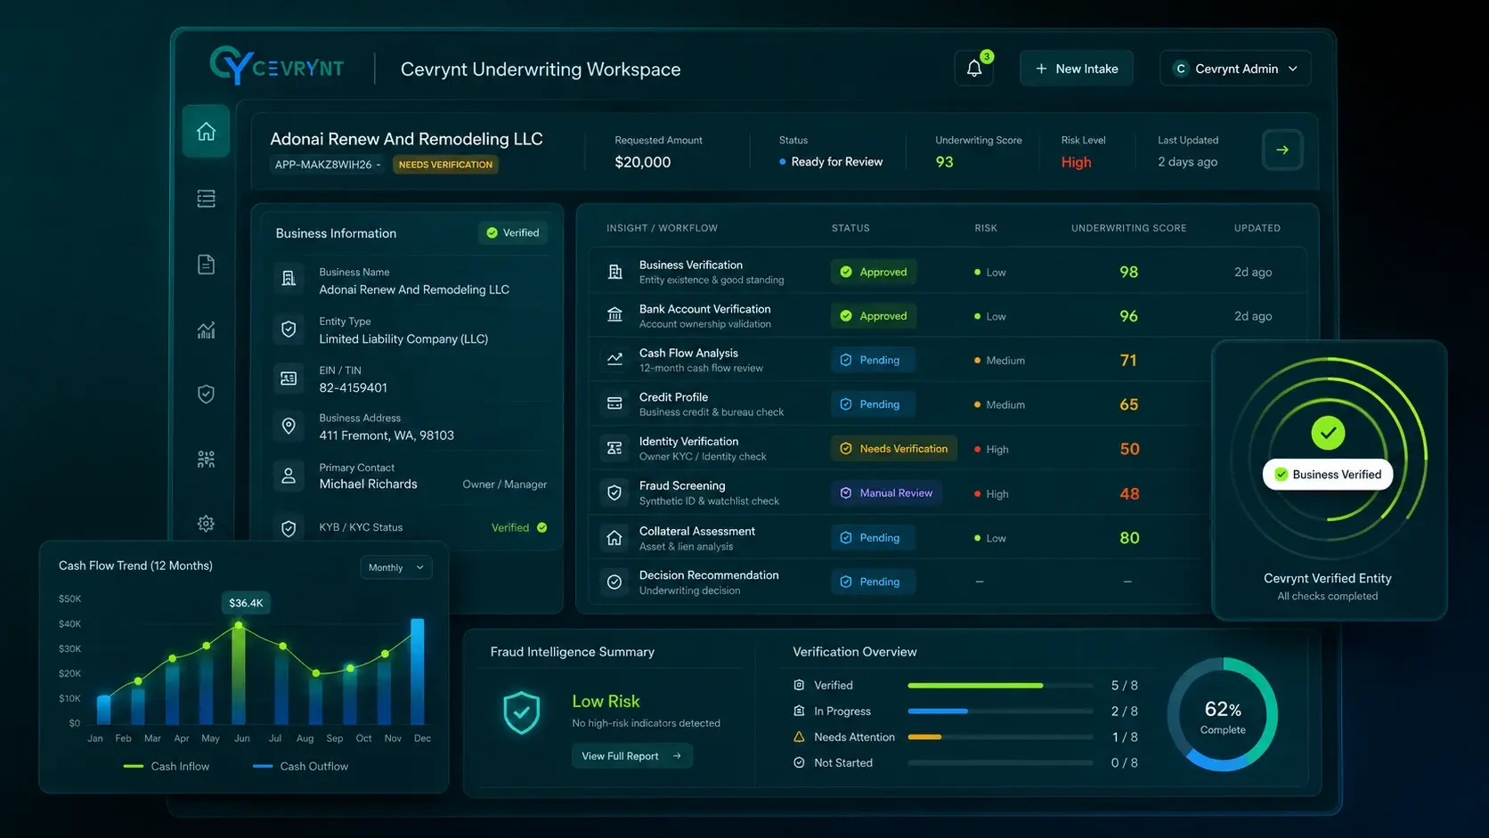Click Approved status for Business Verification

tap(874, 272)
